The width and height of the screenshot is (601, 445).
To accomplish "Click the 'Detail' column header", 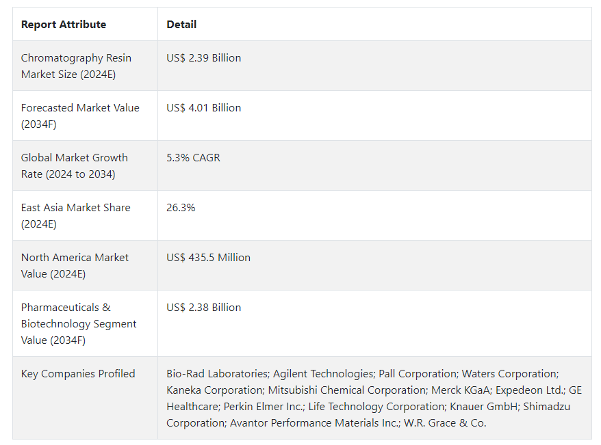I will [181, 25].
